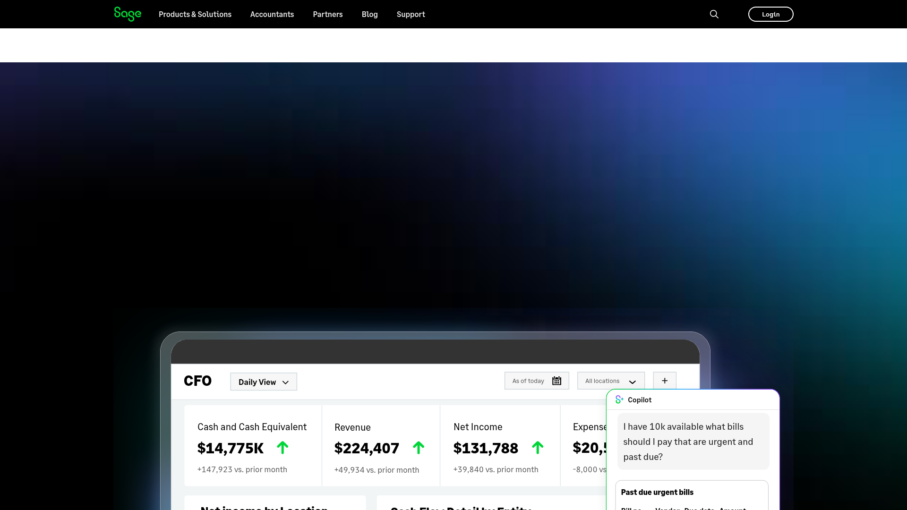Screen dimensions: 907x510
Task: Click the green arrow next to Net Income
Action: coord(538,448)
